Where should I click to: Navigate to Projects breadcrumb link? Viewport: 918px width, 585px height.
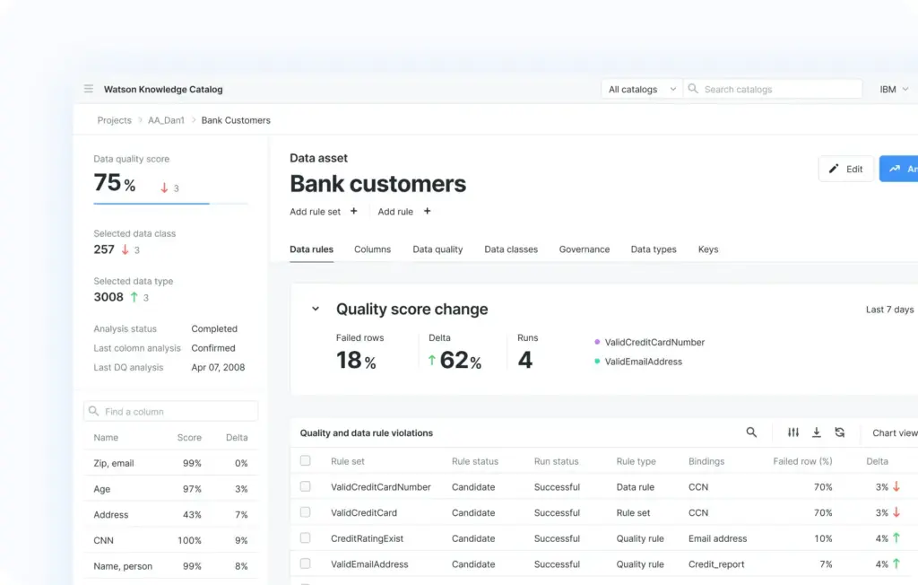coord(114,120)
